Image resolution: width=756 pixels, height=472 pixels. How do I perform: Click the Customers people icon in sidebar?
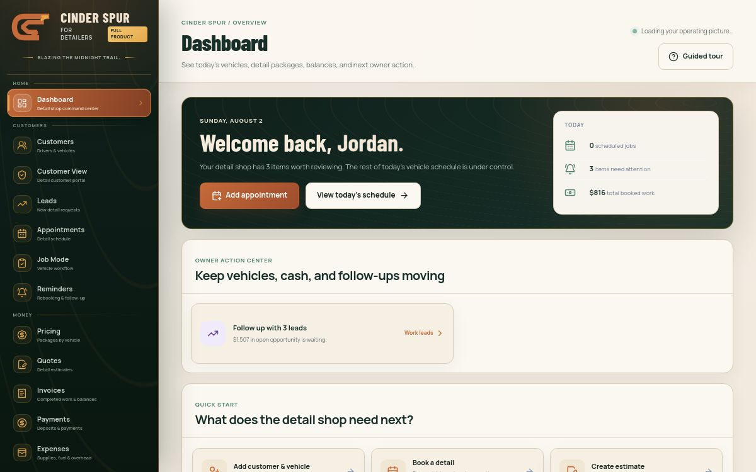22,145
